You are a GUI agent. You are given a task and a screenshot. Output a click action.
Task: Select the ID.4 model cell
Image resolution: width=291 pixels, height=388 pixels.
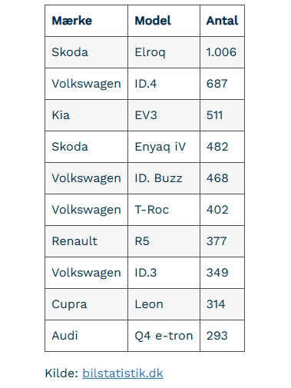click(x=164, y=84)
